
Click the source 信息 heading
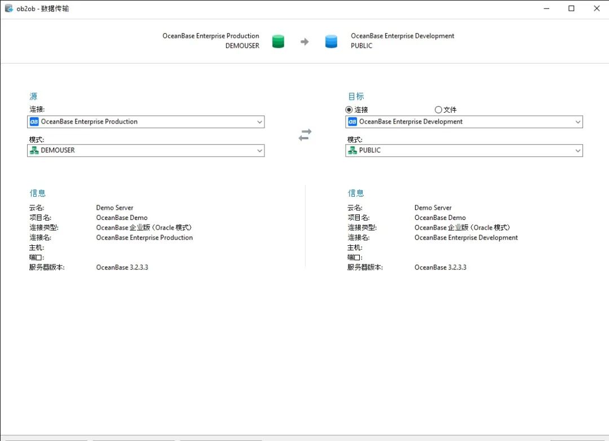(37, 193)
